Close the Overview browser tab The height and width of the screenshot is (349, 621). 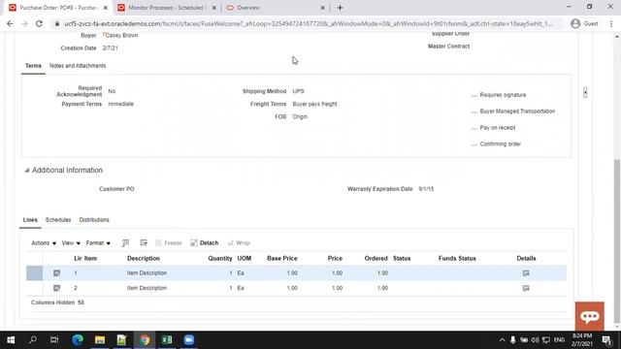(x=322, y=8)
